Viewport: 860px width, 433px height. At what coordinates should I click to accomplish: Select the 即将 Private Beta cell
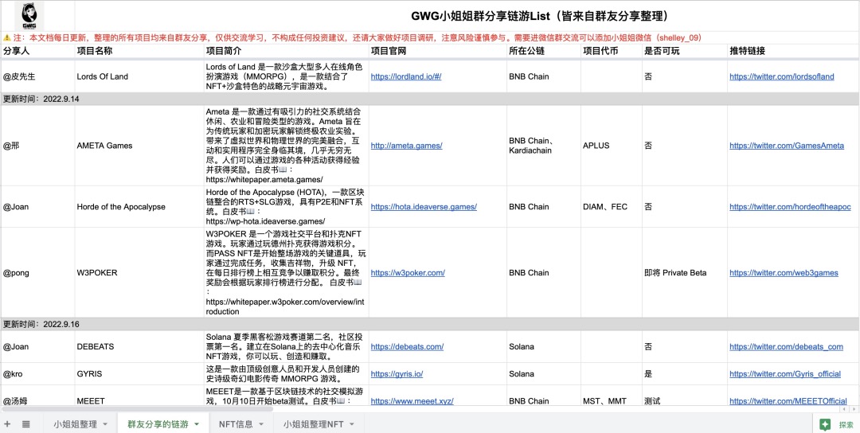[685, 272]
